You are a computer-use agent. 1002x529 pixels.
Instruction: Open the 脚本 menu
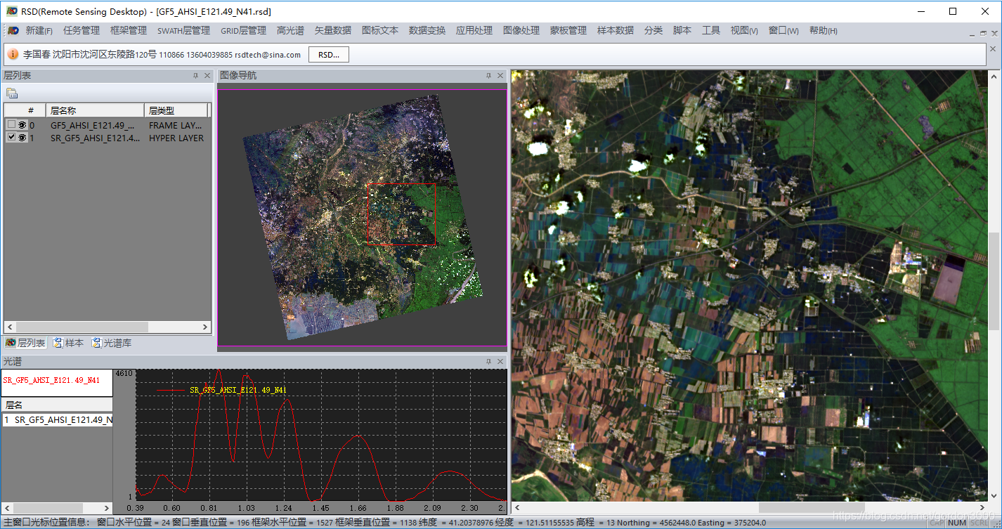pyautogui.click(x=682, y=31)
